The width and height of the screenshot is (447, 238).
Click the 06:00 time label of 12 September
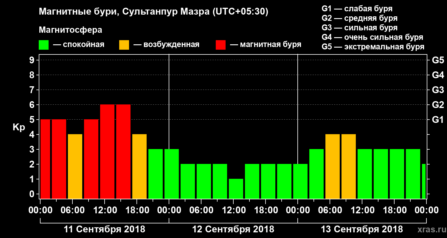201,210
